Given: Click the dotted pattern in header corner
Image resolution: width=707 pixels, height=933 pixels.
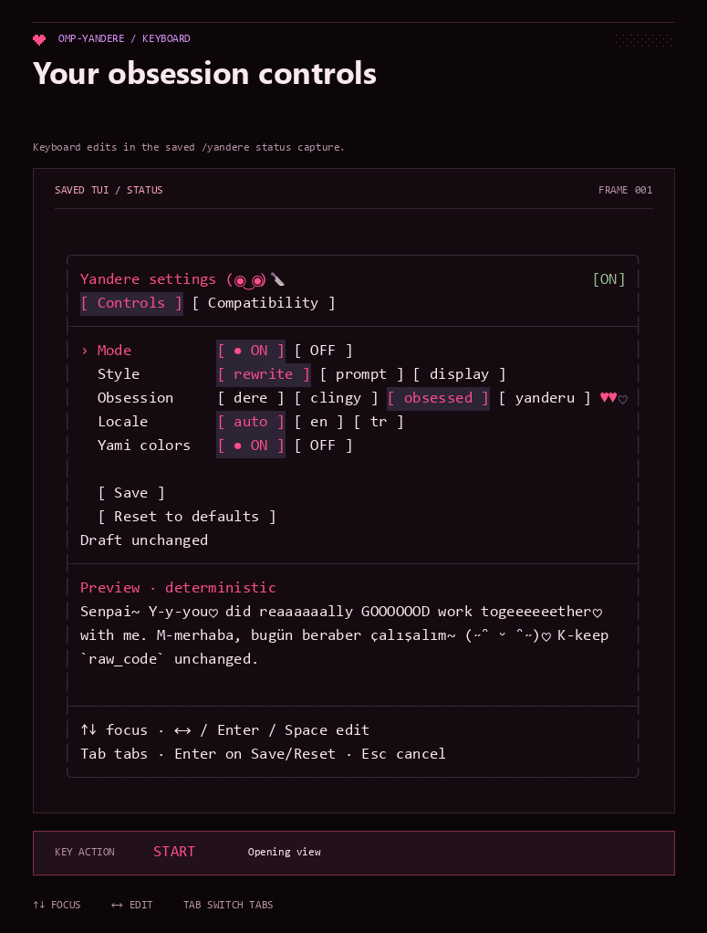Looking at the screenshot, I should point(644,40).
